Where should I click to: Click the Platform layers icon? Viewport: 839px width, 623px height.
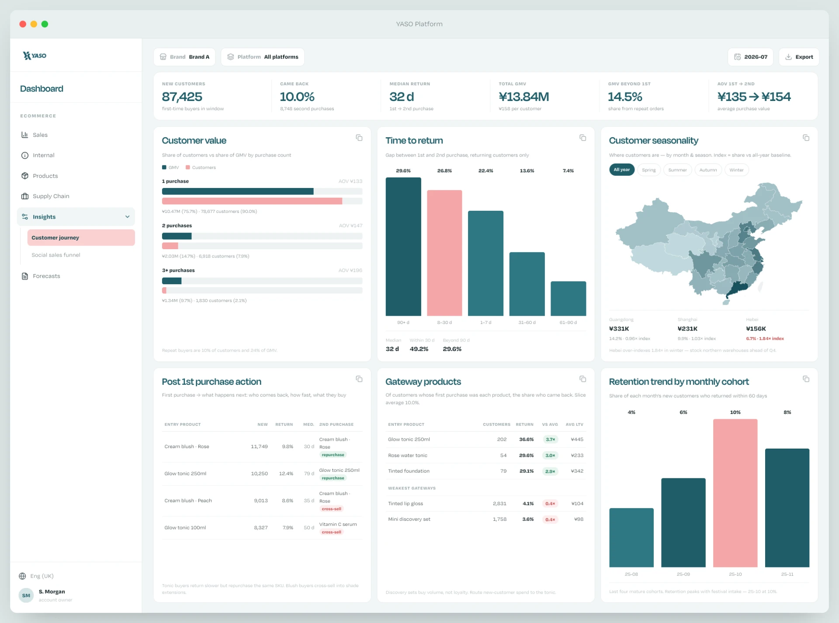click(231, 57)
